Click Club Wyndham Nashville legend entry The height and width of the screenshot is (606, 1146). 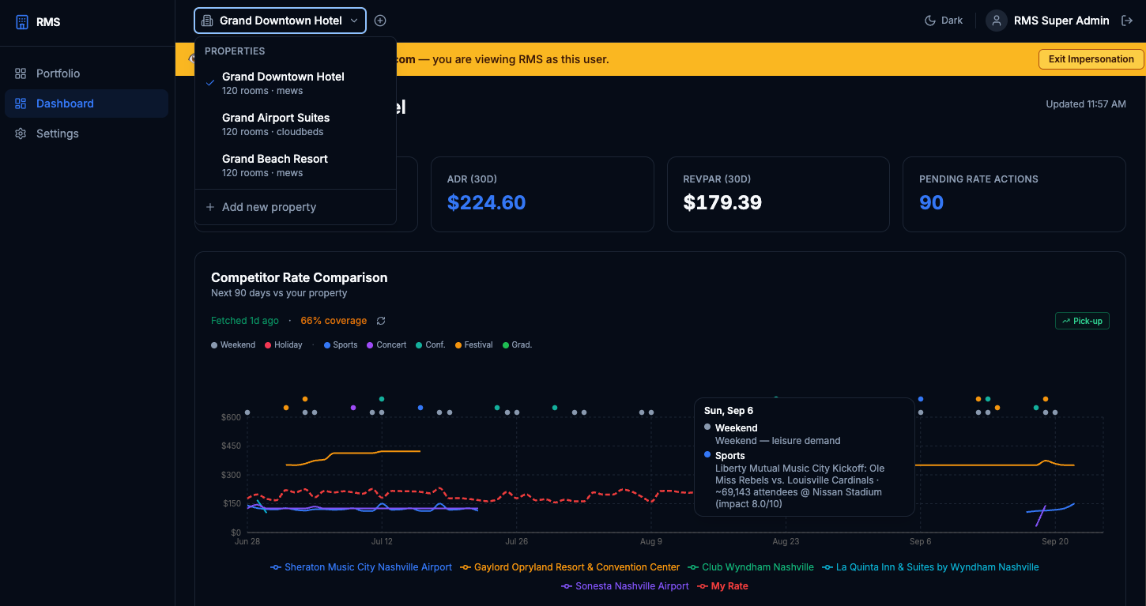(751, 567)
